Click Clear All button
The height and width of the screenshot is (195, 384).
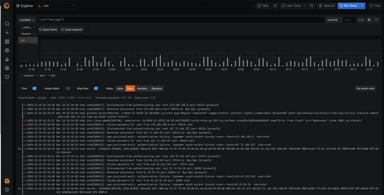(x=327, y=6)
